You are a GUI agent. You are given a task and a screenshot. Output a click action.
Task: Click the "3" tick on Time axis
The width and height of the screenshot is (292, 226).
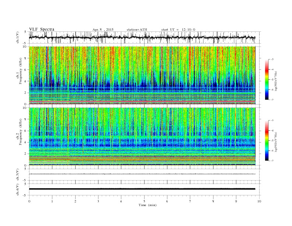coord(98,201)
